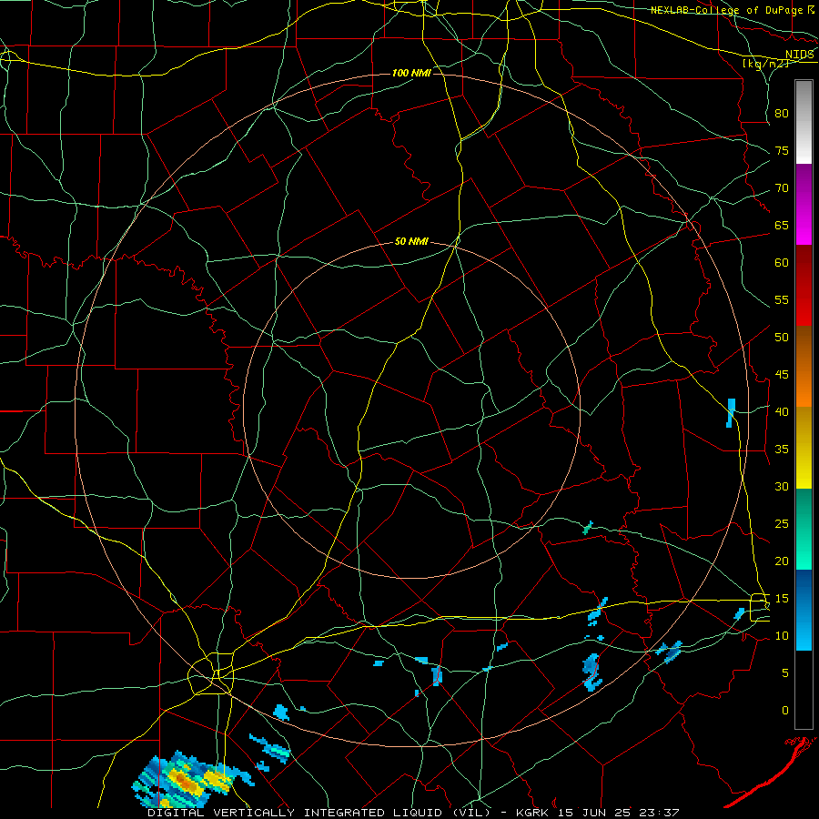The image size is (819, 819).
Task: Click the '100 NMI' range ring label
Action: 411,73
